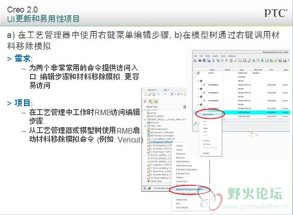The image size is (293, 215).
Task: Open the Setup Note submenu arrow
Action: [x=207, y=200]
